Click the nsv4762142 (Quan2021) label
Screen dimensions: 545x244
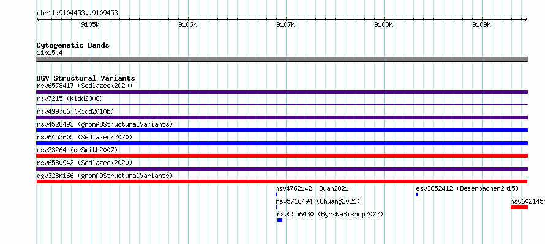click(x=314, y=188)
